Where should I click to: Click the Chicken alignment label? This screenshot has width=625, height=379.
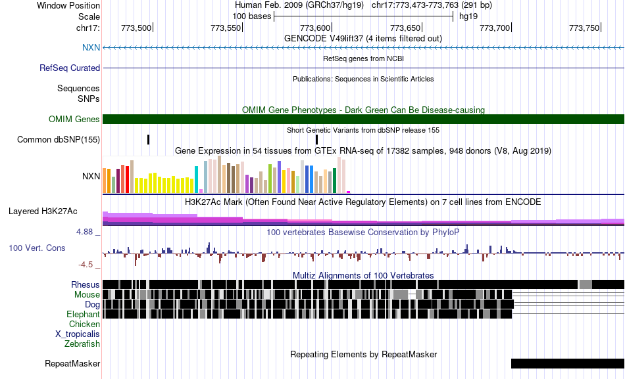click(84, 324)
